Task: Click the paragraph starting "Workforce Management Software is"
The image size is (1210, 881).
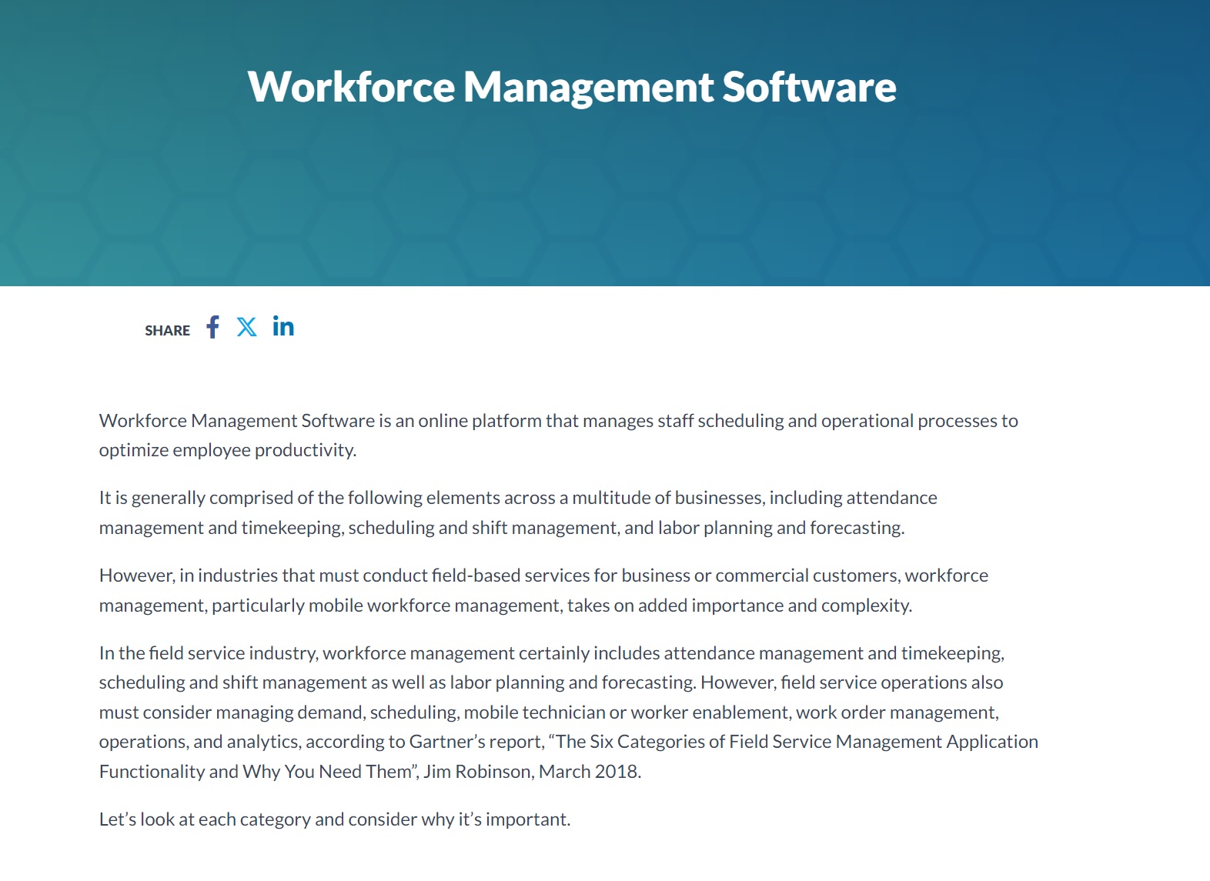Action: (558, 421)
